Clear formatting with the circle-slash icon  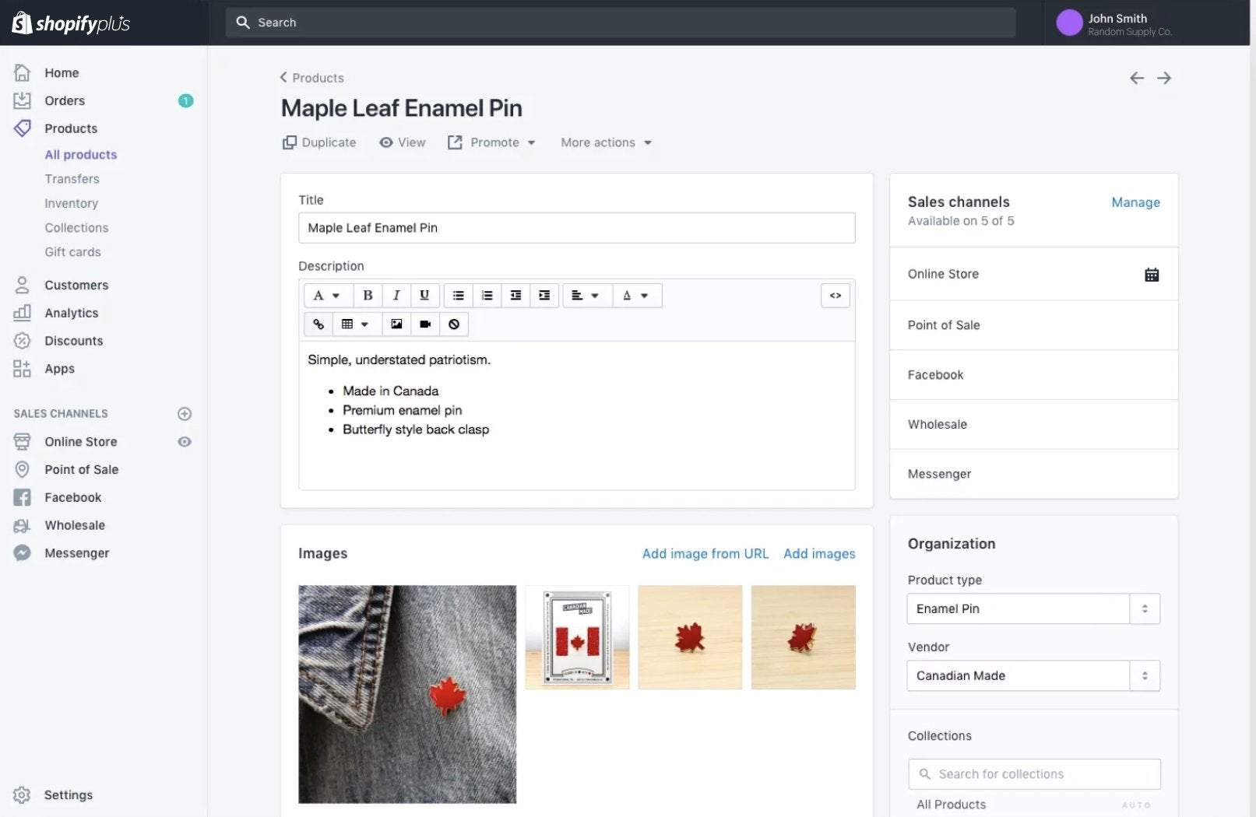pos(454,324)
